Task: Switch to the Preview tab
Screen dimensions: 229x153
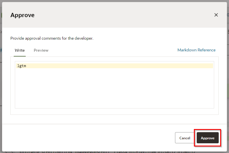Action: point(41,50)
